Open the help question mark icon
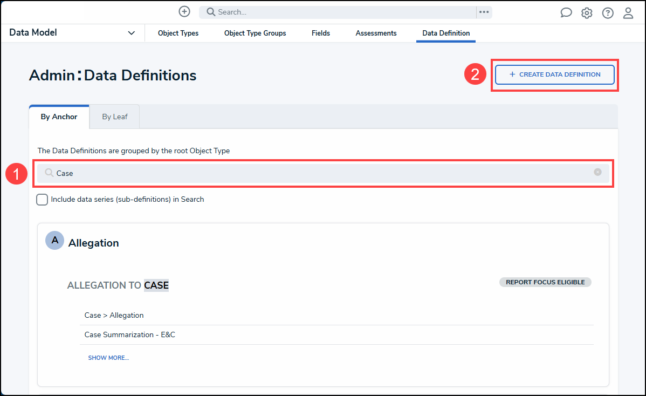The height and width of the screenshot is (396, 646). [x=608, y=13]
